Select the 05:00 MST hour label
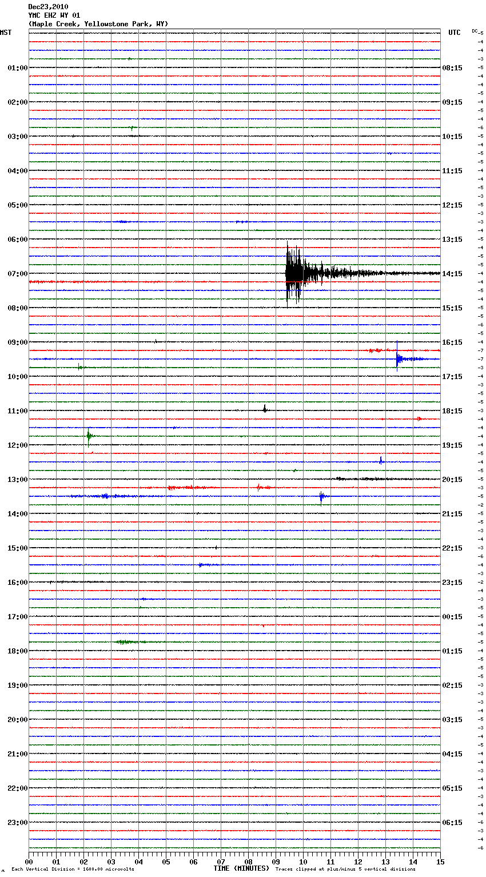This screenshot has width=486, height=877. 17,205
